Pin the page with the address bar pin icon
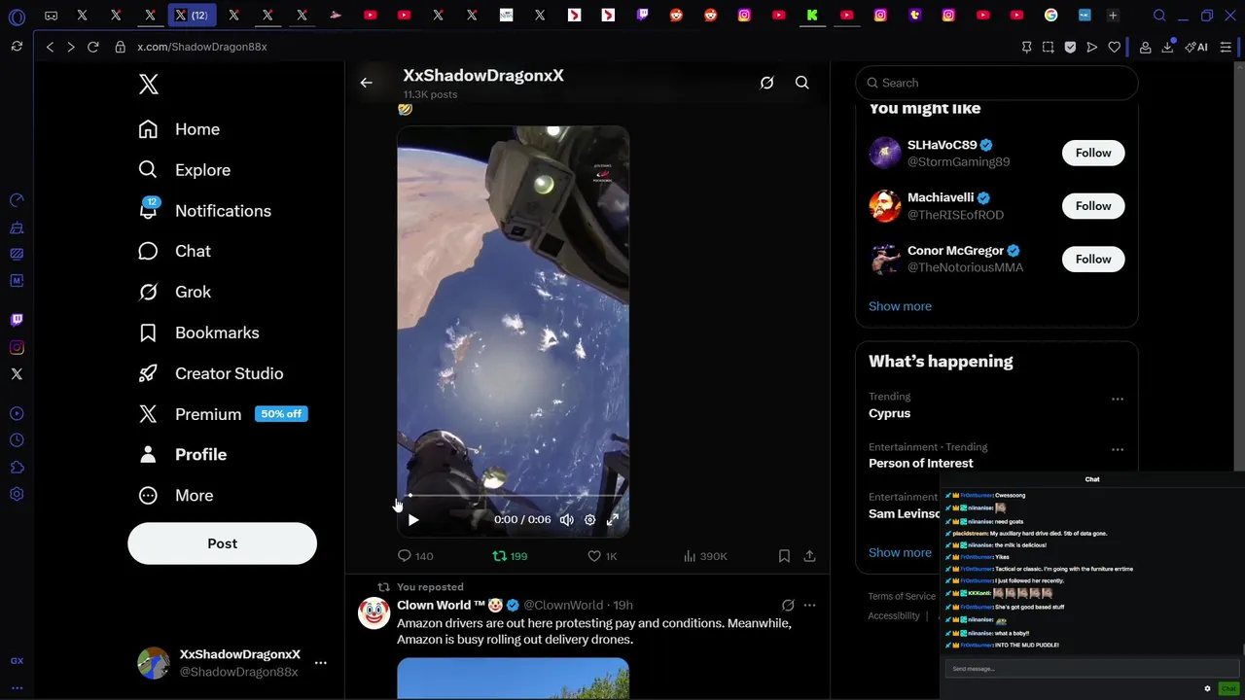 point(1026,47)
